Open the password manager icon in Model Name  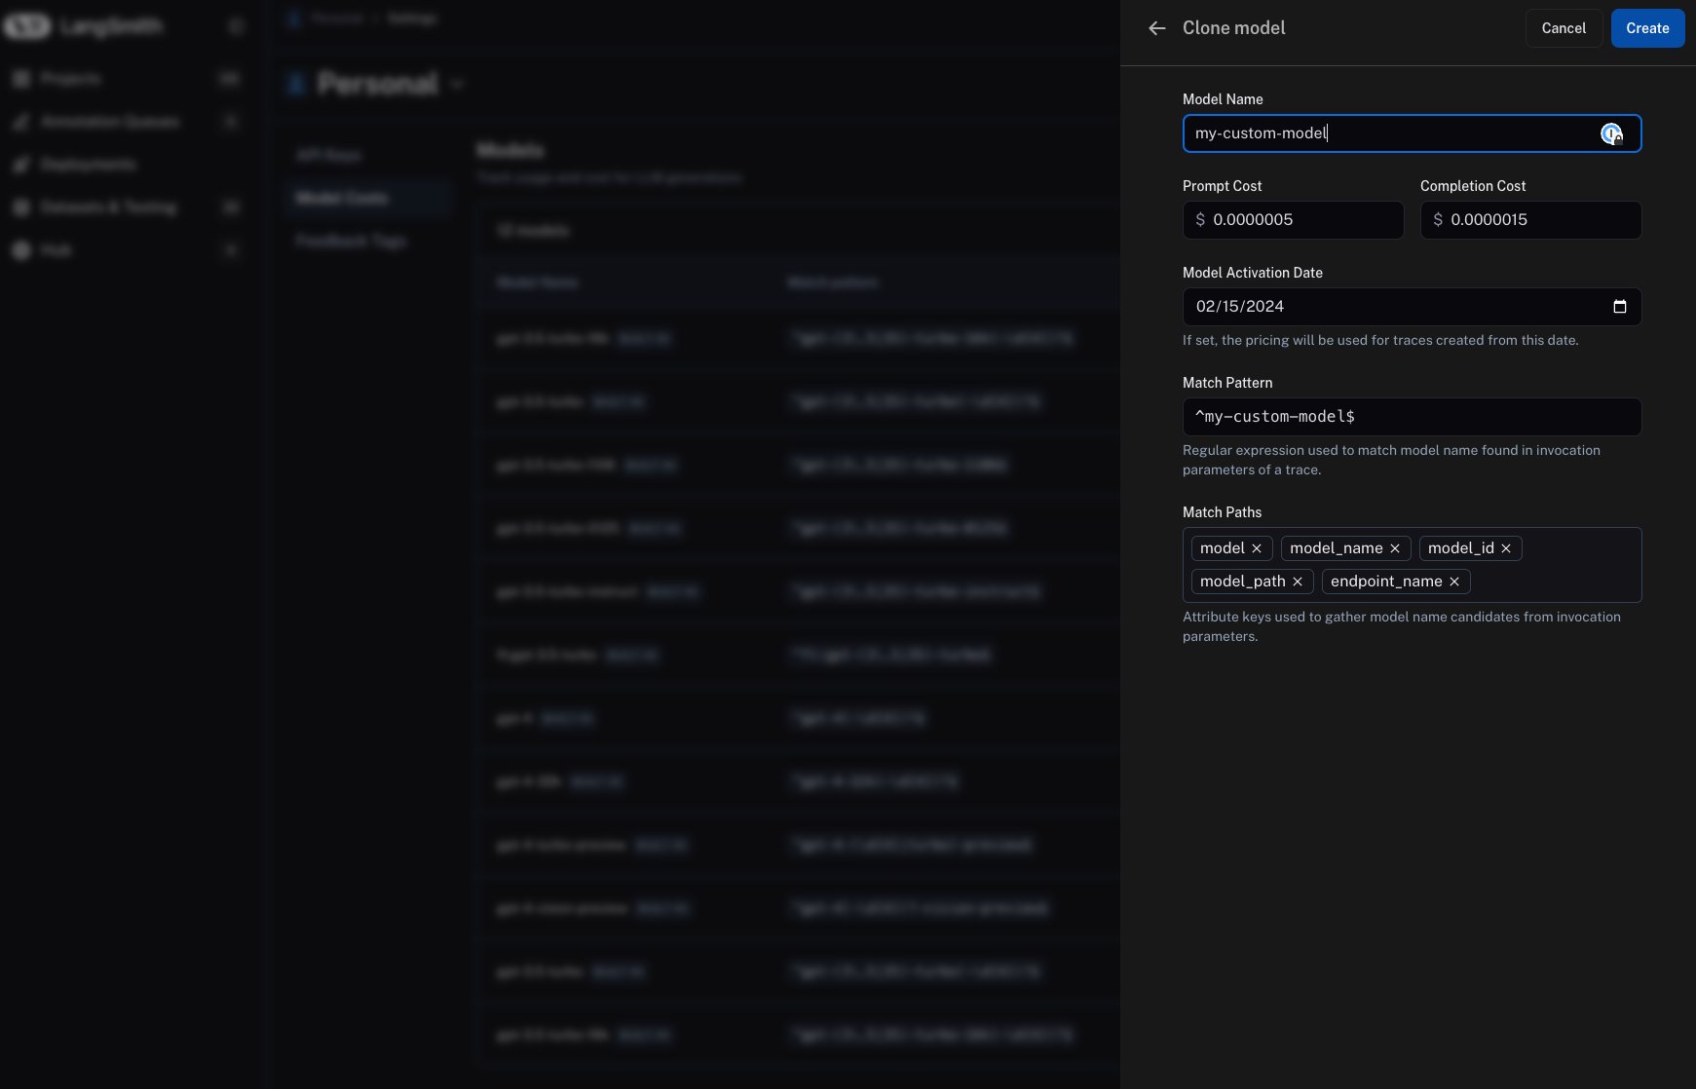tap(1611, 133)
